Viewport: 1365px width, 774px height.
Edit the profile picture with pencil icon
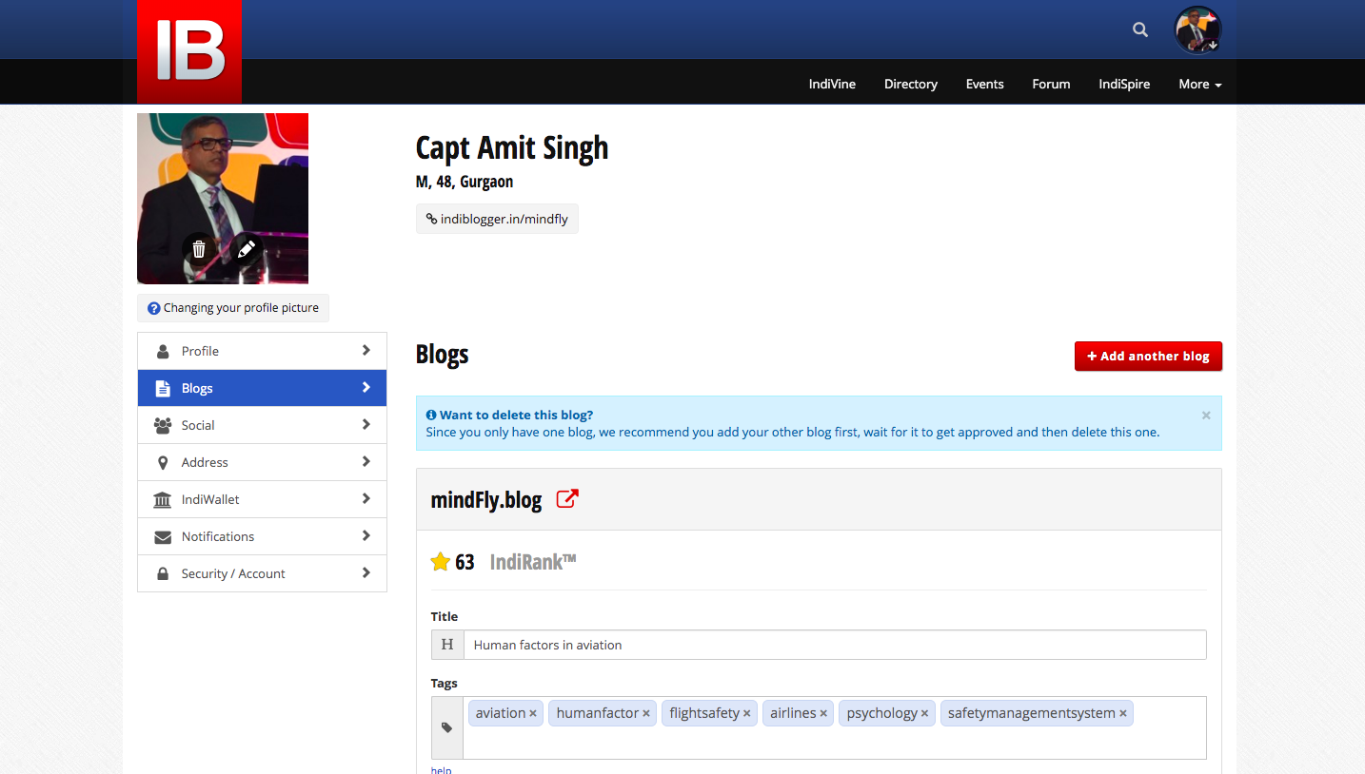(x=246, y=249)
